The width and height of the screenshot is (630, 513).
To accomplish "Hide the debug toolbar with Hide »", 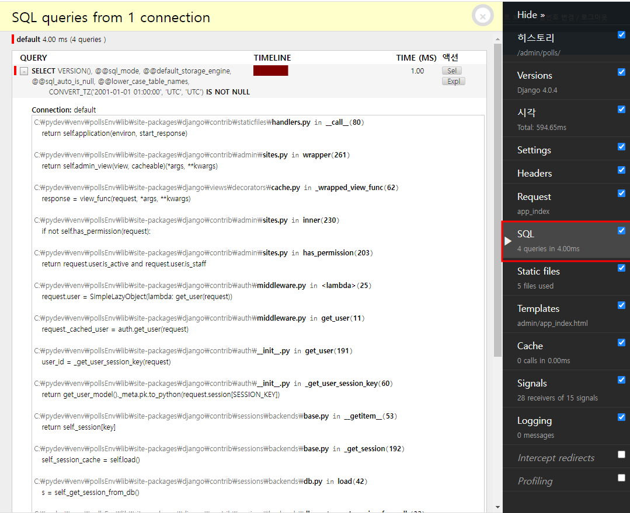I will point(531,15).
